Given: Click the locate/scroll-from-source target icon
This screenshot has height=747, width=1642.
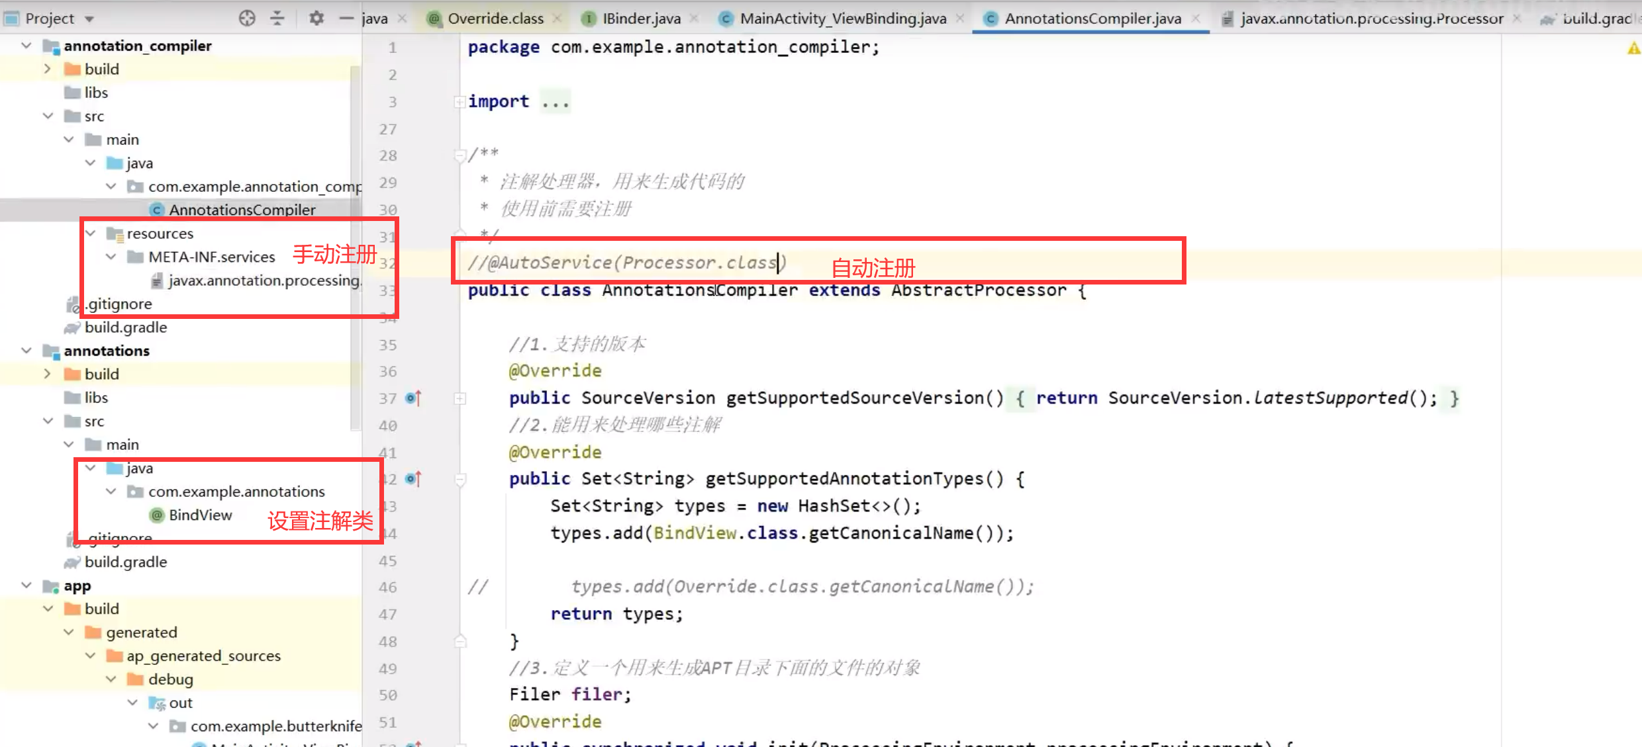Looking at the screenshot, I should [247, 19].
